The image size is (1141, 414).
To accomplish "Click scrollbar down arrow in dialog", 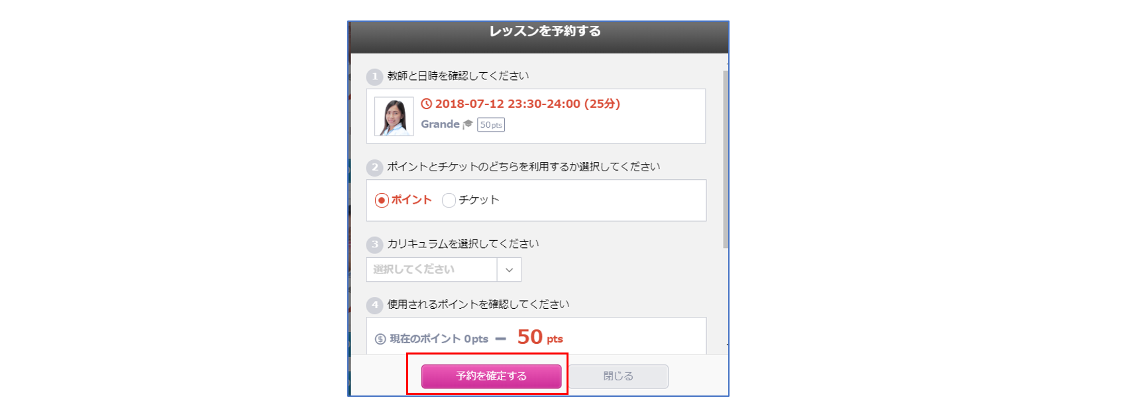I will pos(727,345).
